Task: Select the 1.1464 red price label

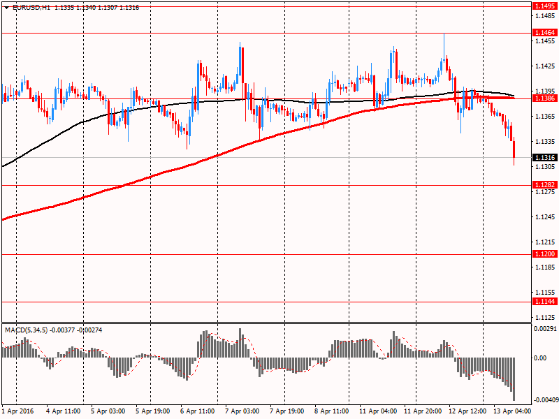Action: tap(544, 33)
